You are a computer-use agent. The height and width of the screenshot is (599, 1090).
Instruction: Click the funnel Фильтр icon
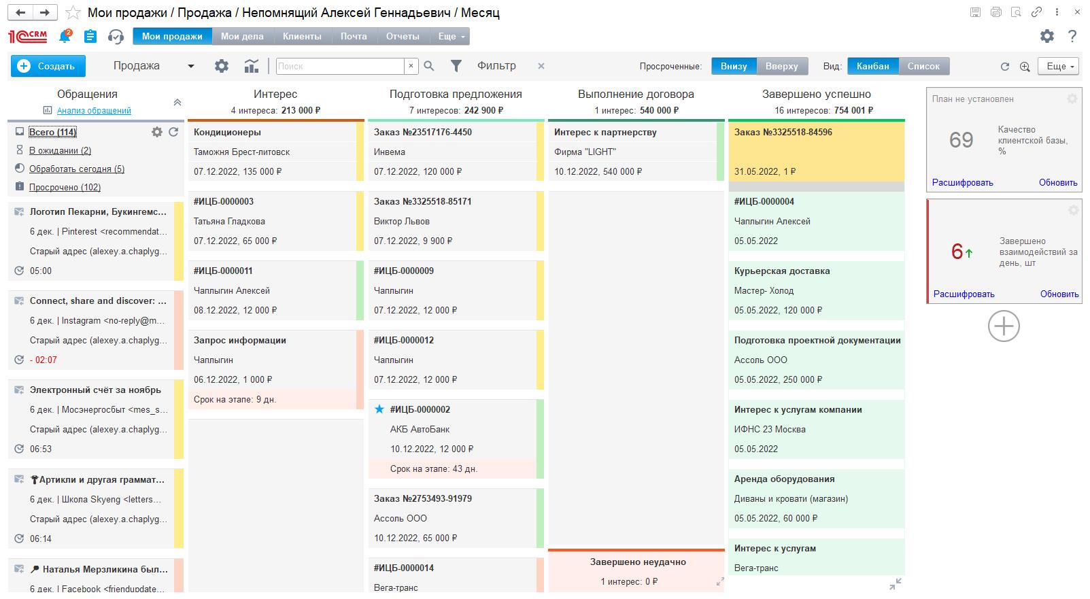point(456,66)
